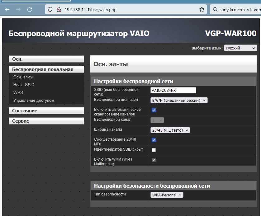Screen dimensions: 261x216
Task: Go back with the browser back arrow
Action: click(7, 10)
